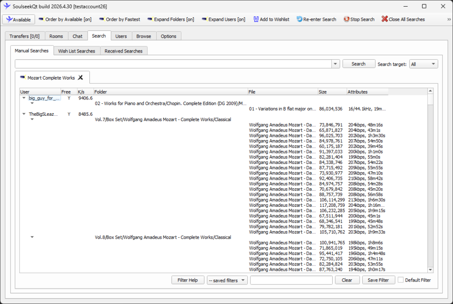Select the TheBigSLeaz... user row
This screenshot has height=304, width=453.
pos(43,114)
